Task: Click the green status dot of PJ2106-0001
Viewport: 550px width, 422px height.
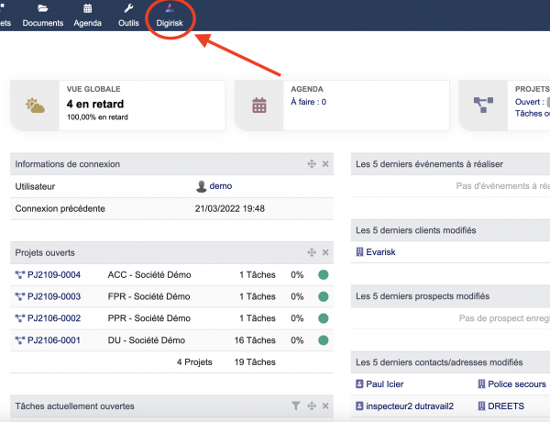Action: [x=323, y=340]
